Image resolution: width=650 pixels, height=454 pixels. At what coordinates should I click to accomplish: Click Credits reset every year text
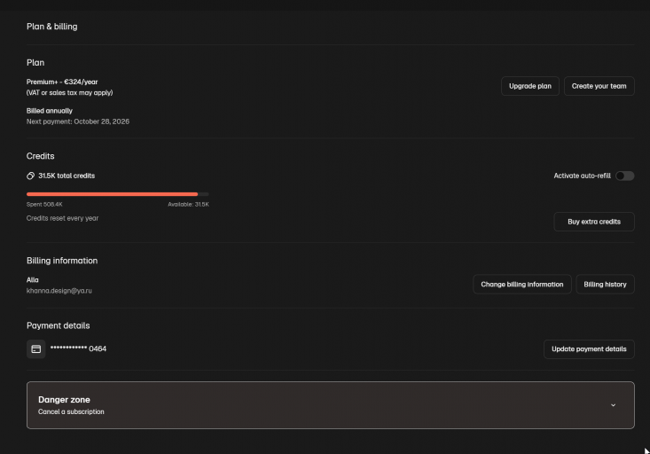[63, 218]
